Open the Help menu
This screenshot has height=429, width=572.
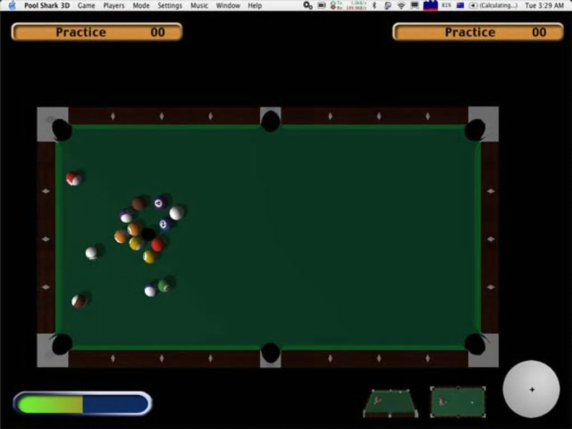[x=255, y=6]
